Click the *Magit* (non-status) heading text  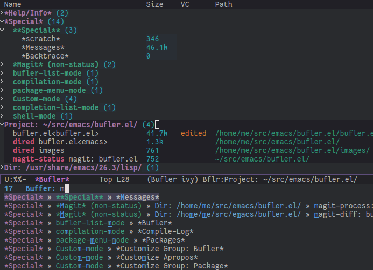55,64
